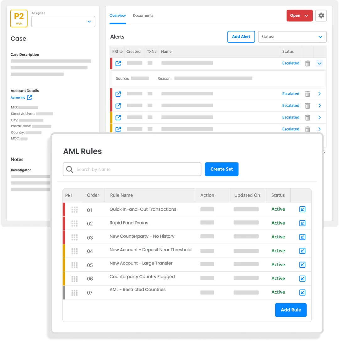Click Active status of rule 05
The image size is (339, 341).
(x=278, y=265)
